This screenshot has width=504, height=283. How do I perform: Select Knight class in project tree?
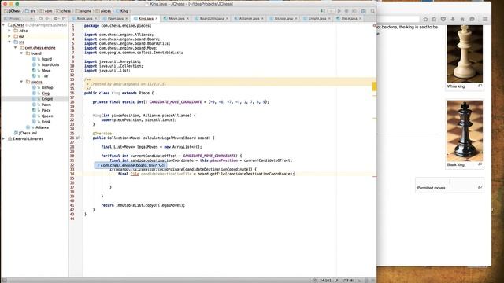point(47,99)
